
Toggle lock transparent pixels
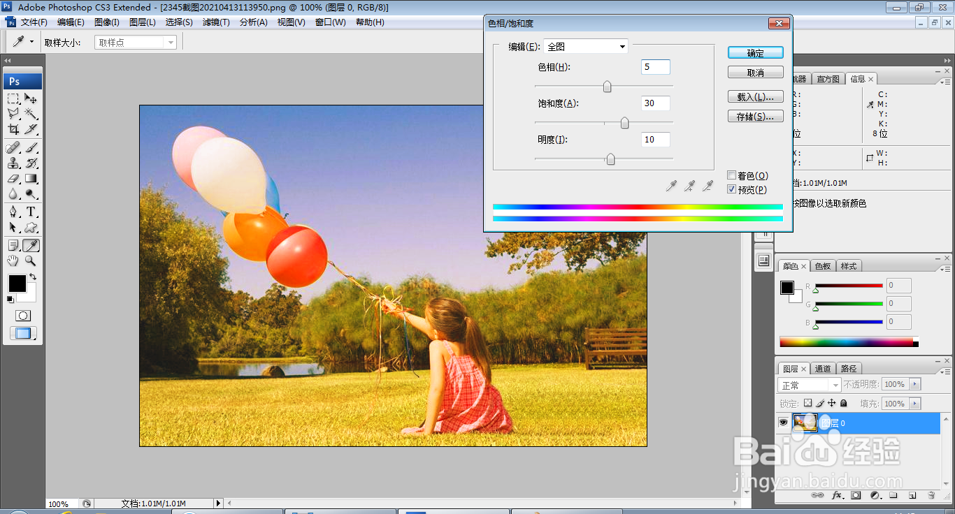coord(807,403)
